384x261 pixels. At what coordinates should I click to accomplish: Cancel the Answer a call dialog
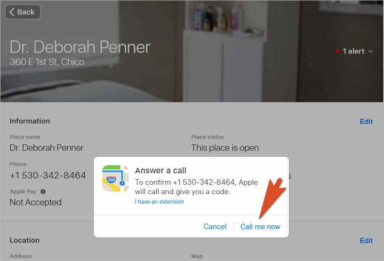215,227
